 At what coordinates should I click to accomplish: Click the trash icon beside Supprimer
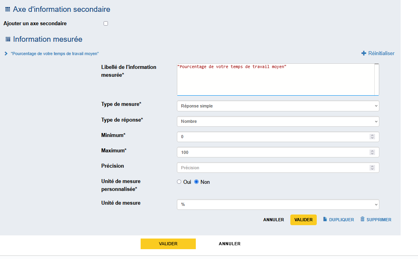tap(362, 219)
